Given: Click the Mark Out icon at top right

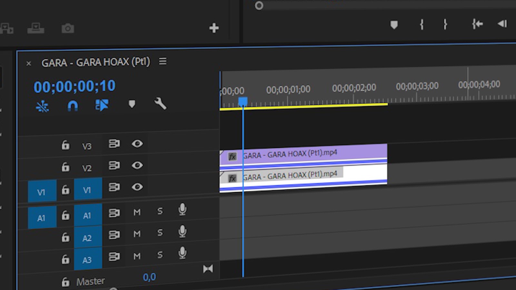Looking at the screenshot, I should pos(445,24).
